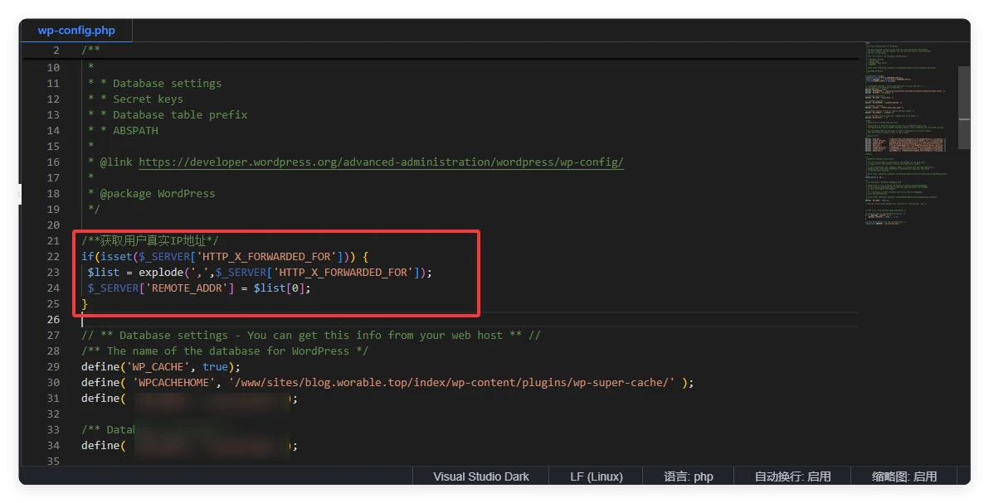Open the 语言: php language selector

688,476
